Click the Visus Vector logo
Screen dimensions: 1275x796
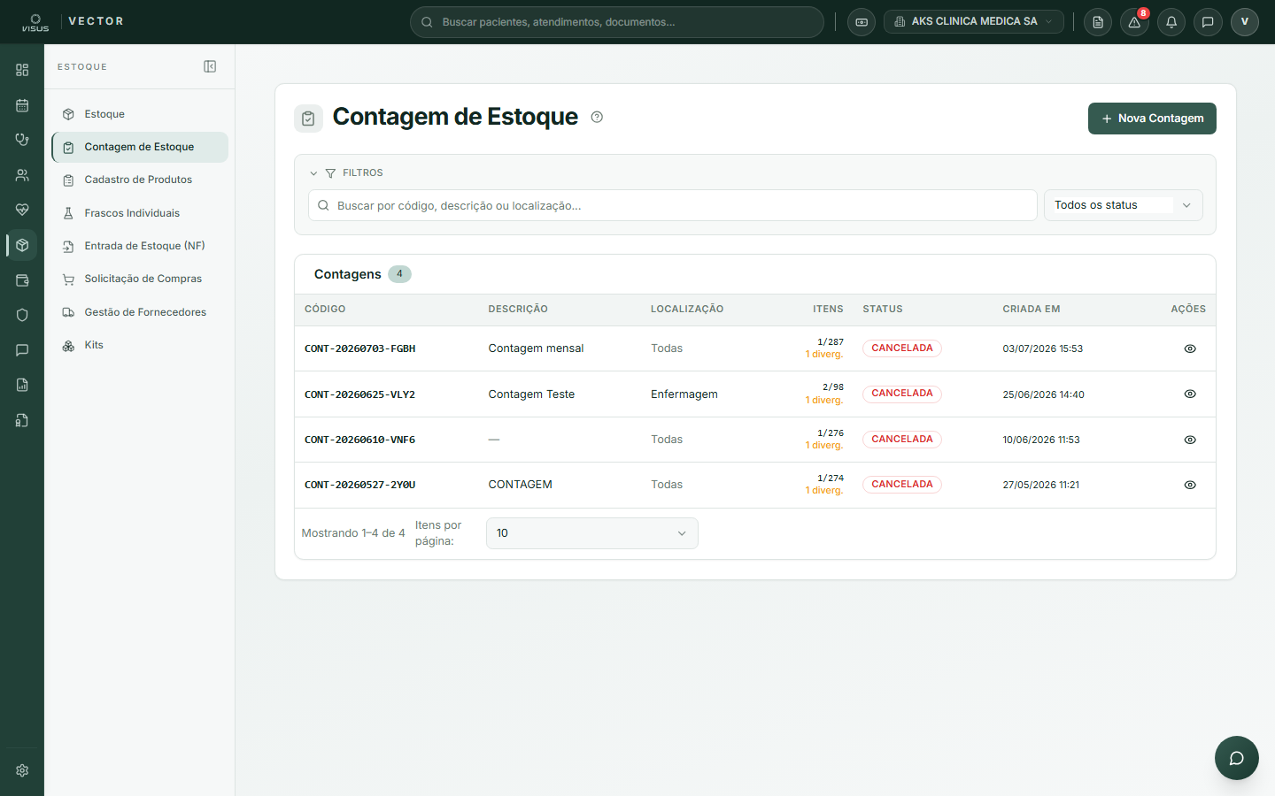point(73,21)
